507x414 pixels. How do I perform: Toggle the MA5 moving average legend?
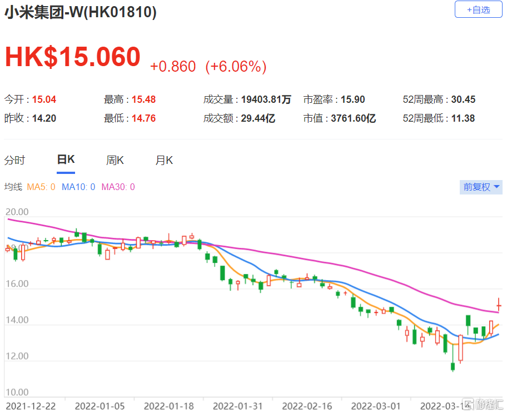pyautogui.click(x=41, y=187)
